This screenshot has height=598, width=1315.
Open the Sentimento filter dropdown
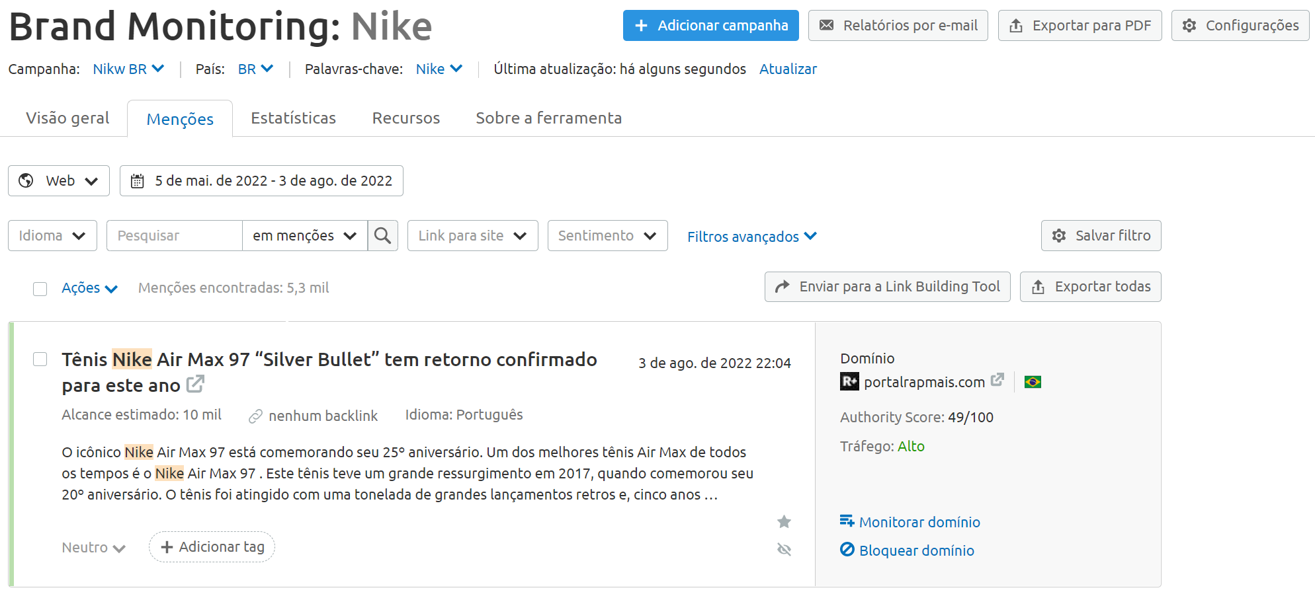[x=607, y=236]
